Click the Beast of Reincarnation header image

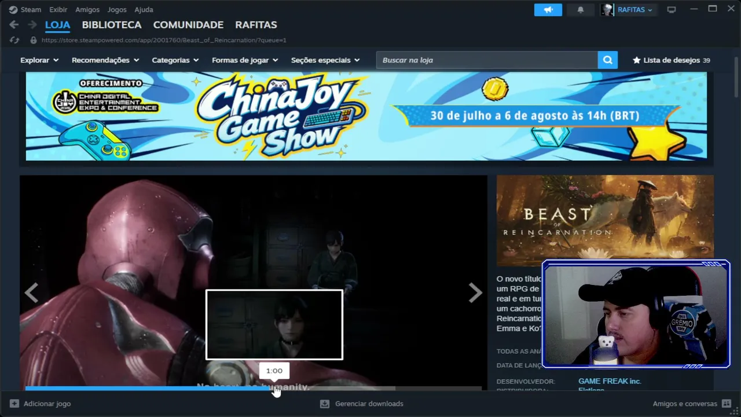coord(605,221)
